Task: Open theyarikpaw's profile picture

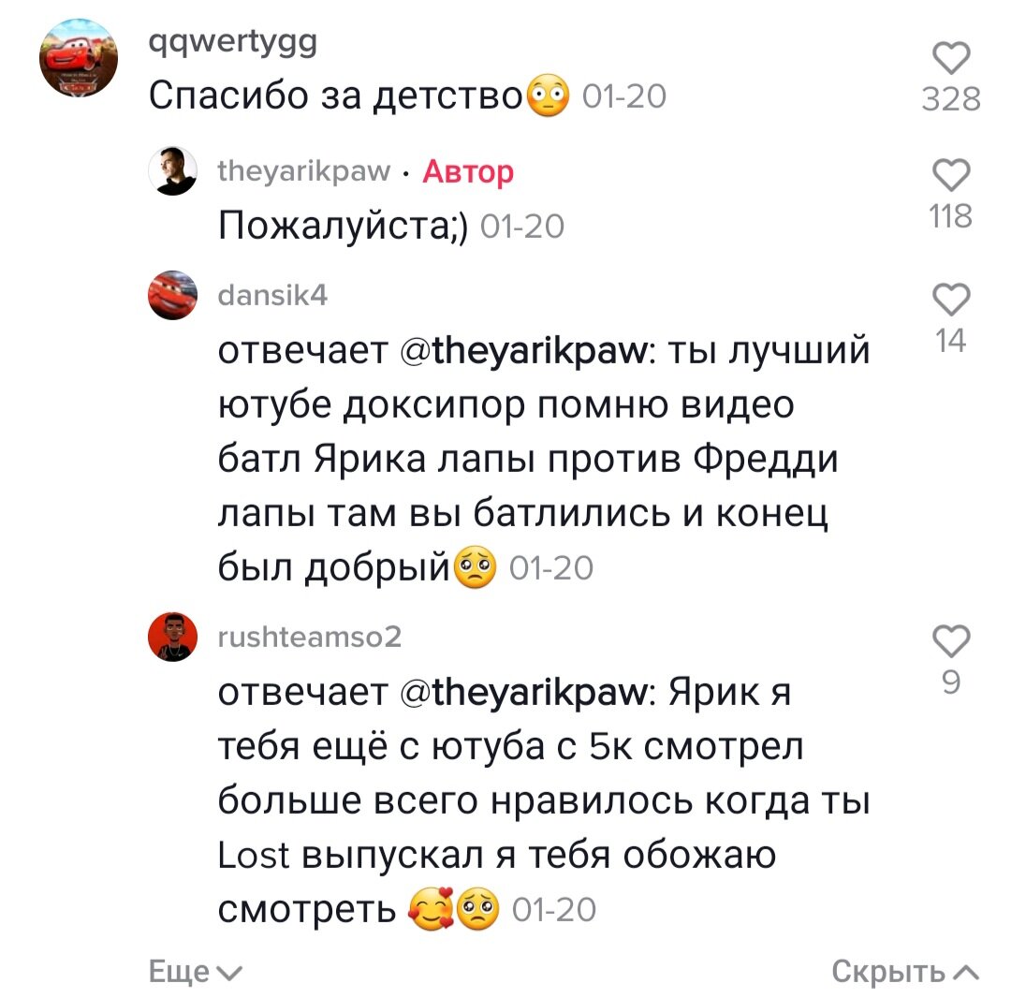Action: tap(173, 170)
